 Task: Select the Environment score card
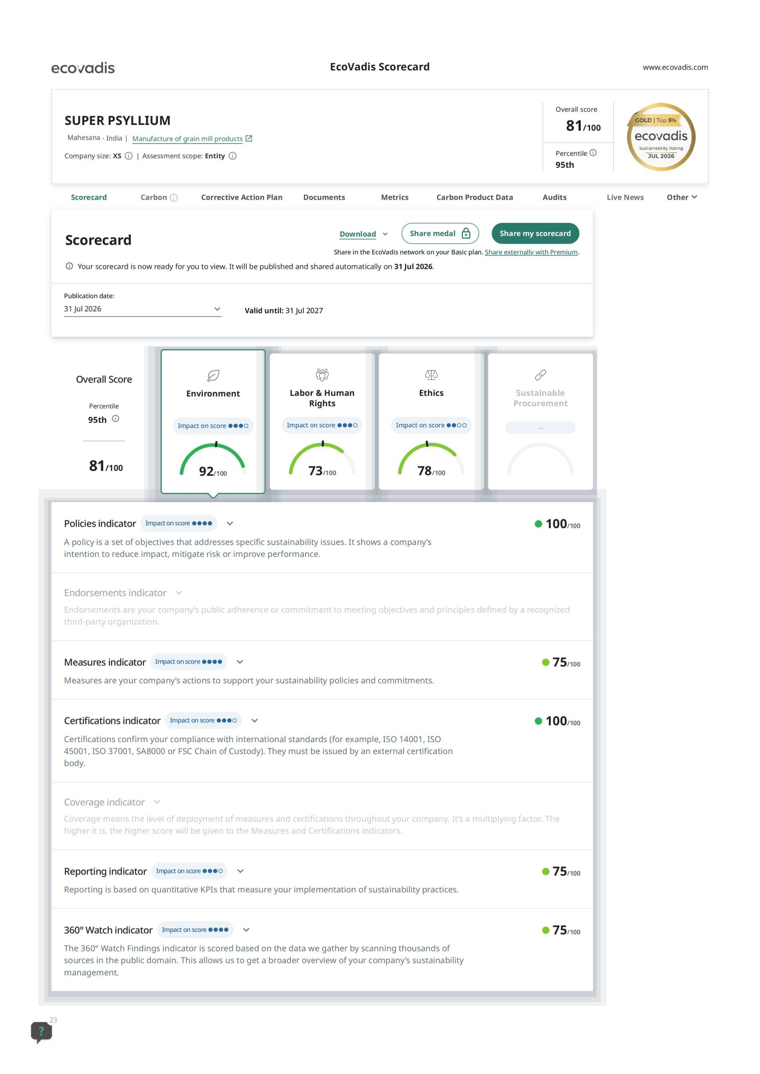point(213,422)
